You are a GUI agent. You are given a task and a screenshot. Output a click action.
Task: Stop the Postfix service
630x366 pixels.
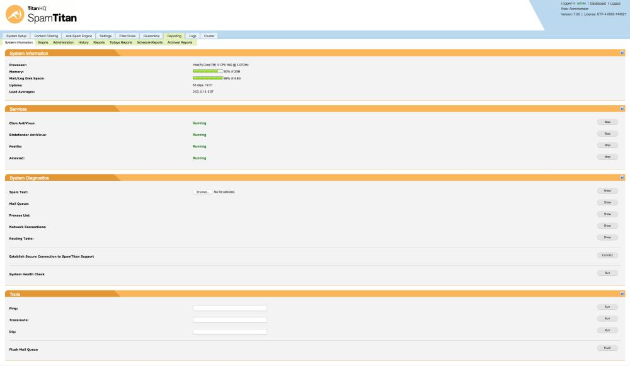pos(607,145)
